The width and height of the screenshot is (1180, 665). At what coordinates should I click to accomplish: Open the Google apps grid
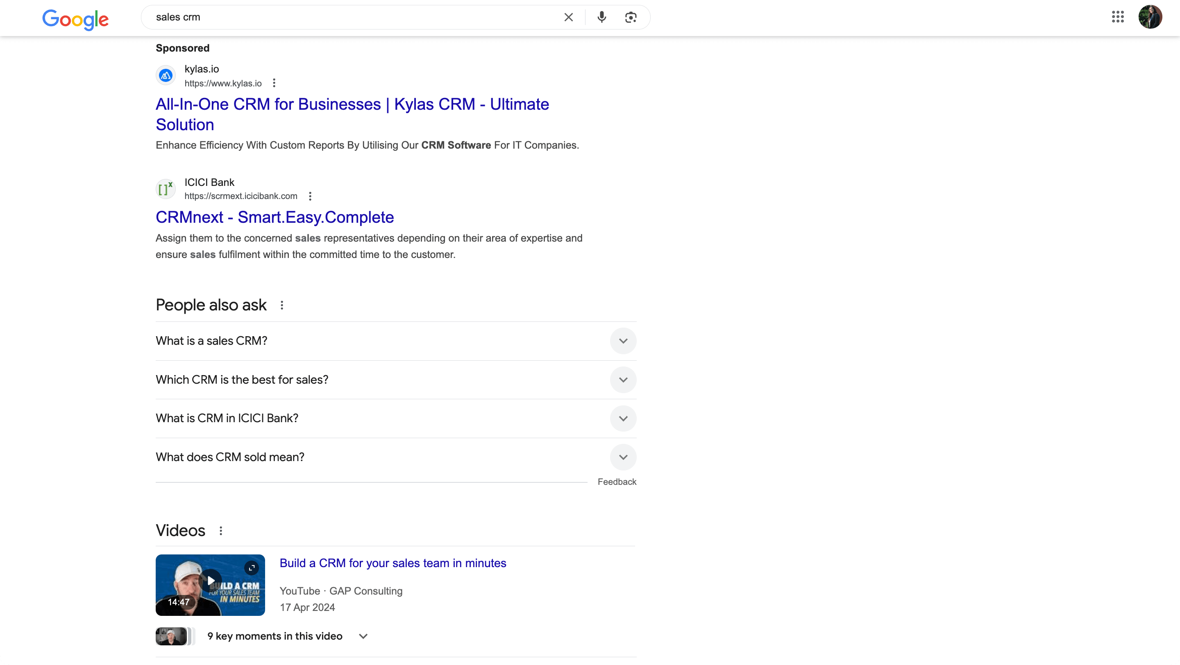pyautogui.click(x=1118, y=16)
